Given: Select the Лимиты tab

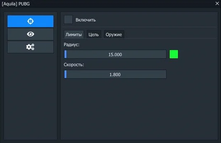Looking at the screenshot, I should 74,34.
